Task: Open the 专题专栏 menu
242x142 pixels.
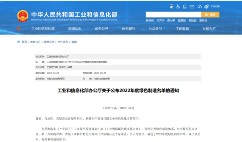Action: click(x=209, y=29)
